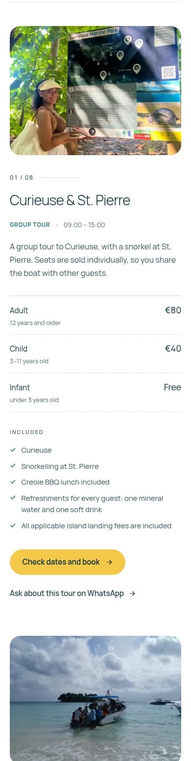Click the checkmark next to Snorkelling at St. Pierre
The height and width of the screenshot is (761, 191).
click(13, 466)
